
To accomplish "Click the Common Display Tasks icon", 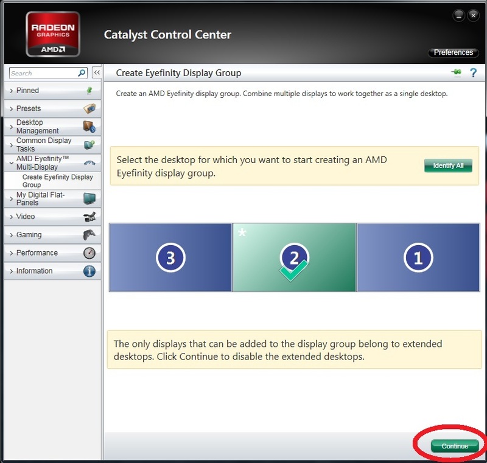I will tap(89, 145).
